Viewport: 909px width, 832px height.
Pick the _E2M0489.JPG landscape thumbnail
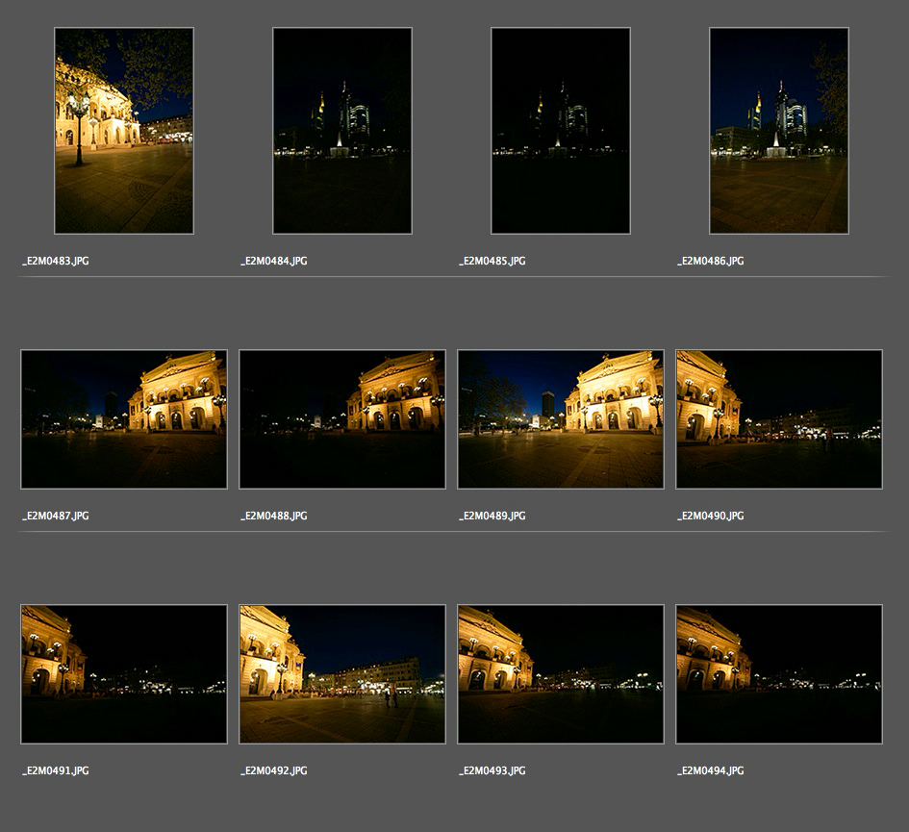point(561,419)
